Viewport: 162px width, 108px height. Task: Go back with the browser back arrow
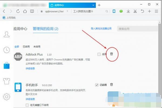click(x=4, y=11)
